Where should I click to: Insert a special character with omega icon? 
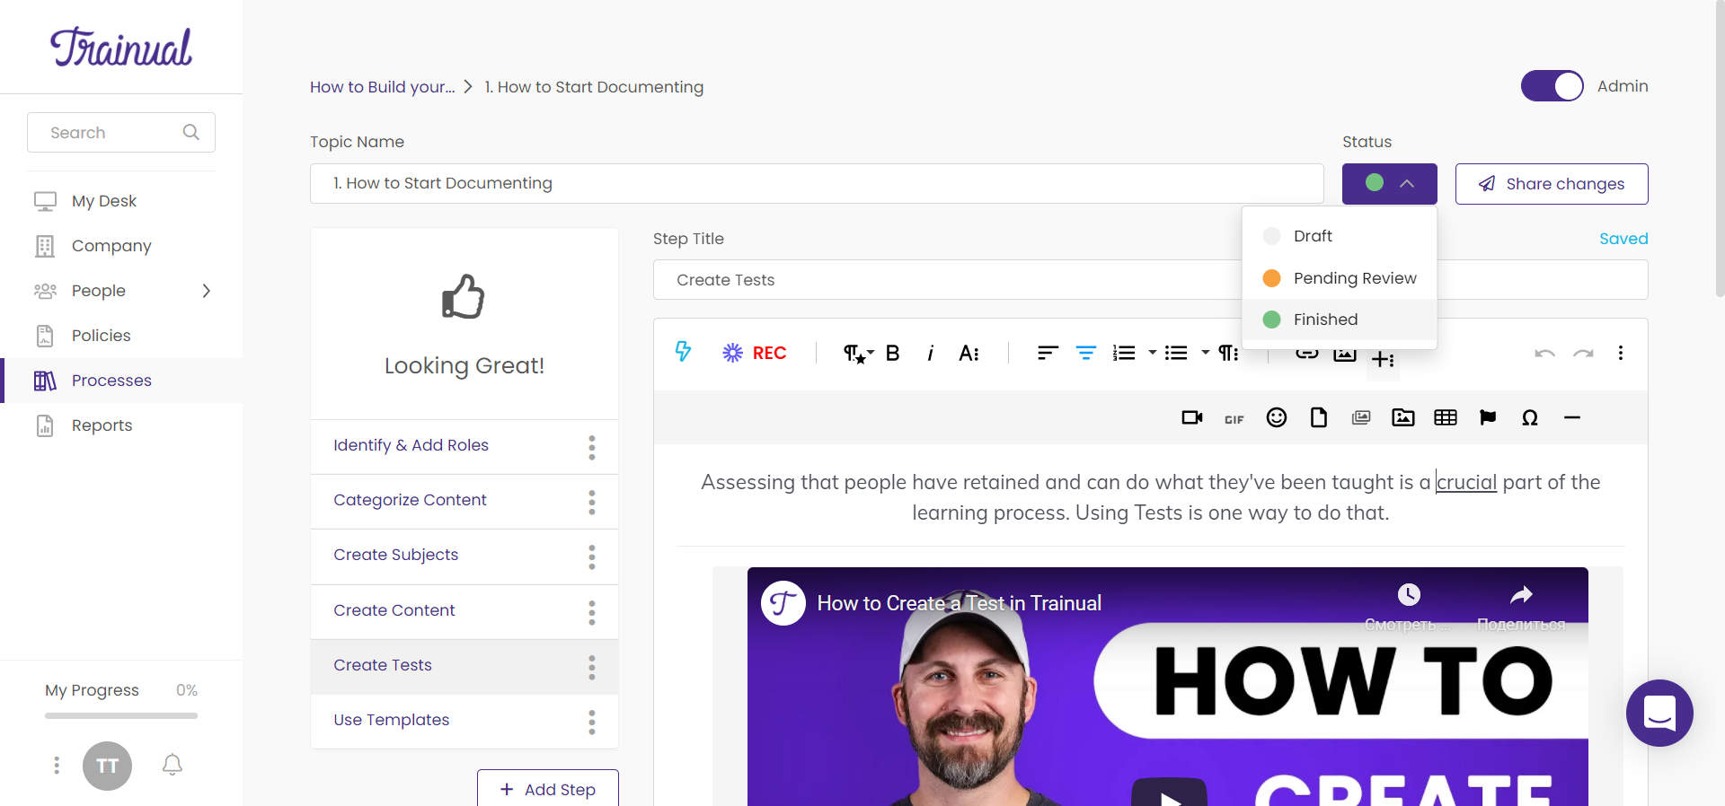click(1529, 417)
